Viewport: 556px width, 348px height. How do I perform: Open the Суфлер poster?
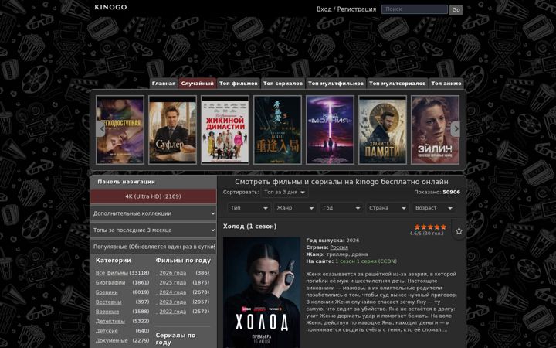173,130
